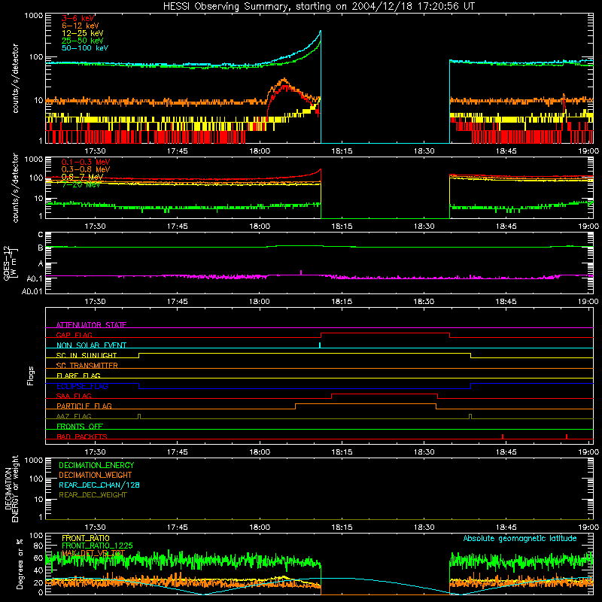Select the 0.1-0.3 MeV legend label
Image resolution: width=602 pixels, height=602 pixels.
click(86, 162)
